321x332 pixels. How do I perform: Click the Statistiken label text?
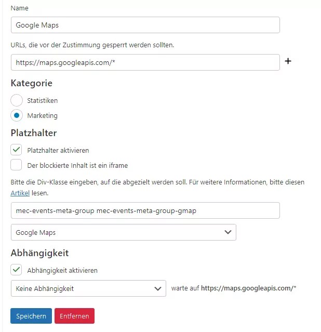coord(43,100)
